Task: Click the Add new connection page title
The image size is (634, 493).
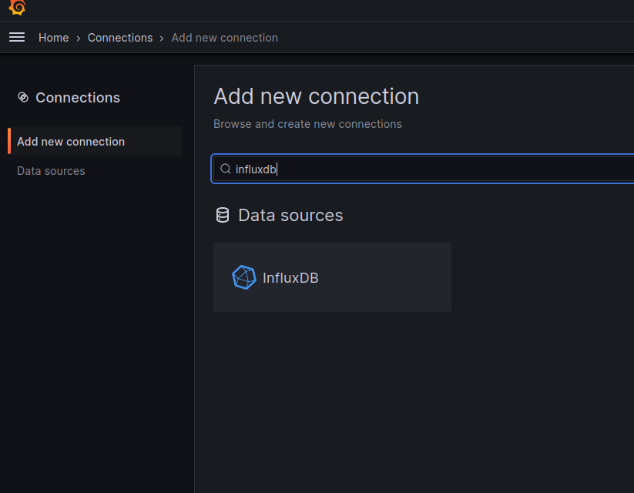Action: coord(316,96)
